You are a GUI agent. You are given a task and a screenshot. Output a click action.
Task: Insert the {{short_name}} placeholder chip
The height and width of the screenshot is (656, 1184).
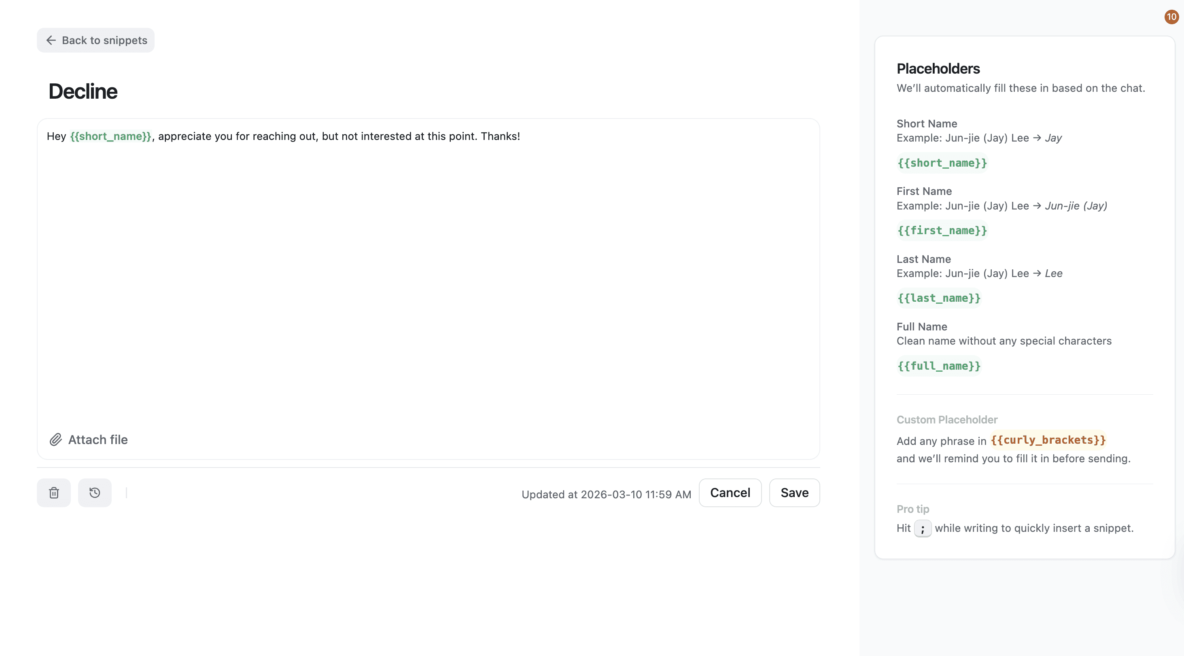coord(942,163)
